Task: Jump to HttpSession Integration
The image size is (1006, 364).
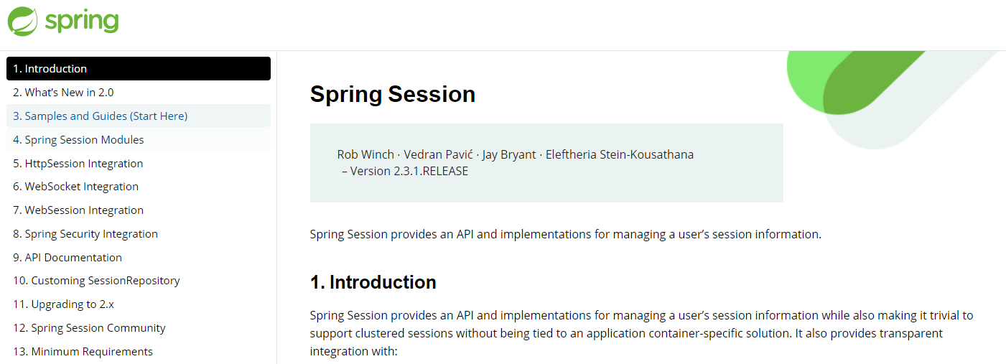Action: click(x=139, y=163)
